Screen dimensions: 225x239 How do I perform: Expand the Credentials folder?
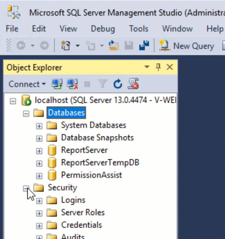tap(39, 226)
